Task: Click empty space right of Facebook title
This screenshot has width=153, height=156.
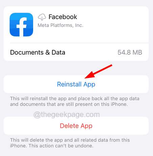Action: pyautogui.click(x=112, y=17)
